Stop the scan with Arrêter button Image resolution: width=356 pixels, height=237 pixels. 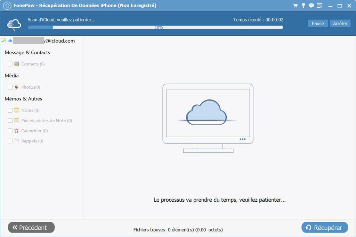(340, 23)
